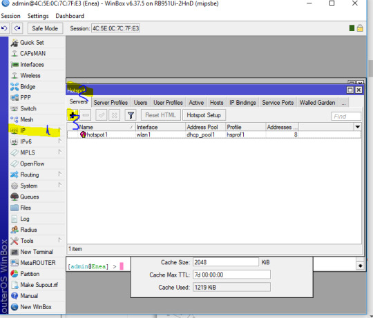Click the Cache Size field
The image size is (373, 318).
225,262
